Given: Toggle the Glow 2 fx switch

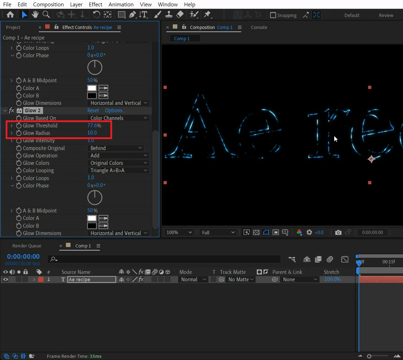Looking at the screenshot, I should click(12, 110).
